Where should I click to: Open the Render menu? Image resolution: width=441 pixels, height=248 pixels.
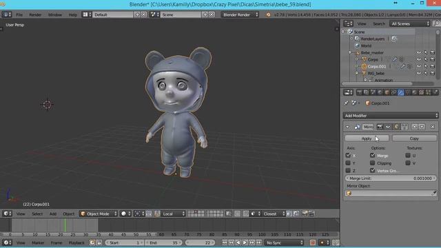pyautogui.click(x=35, y=14)
